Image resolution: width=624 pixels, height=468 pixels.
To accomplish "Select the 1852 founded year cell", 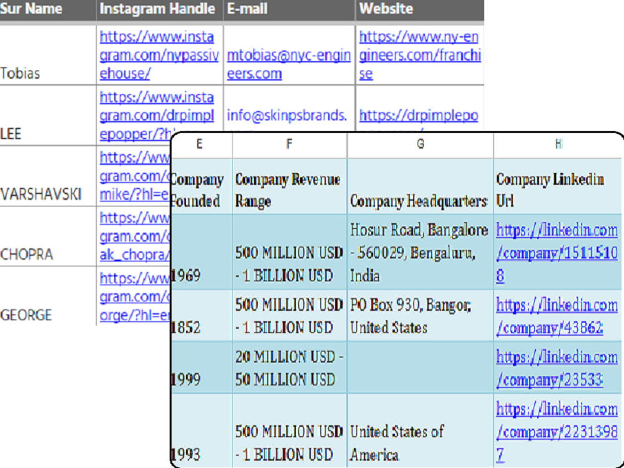I will coord(202,316).
